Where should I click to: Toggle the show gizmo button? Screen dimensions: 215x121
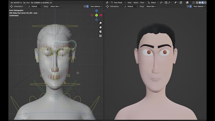(x=181, y=3)
